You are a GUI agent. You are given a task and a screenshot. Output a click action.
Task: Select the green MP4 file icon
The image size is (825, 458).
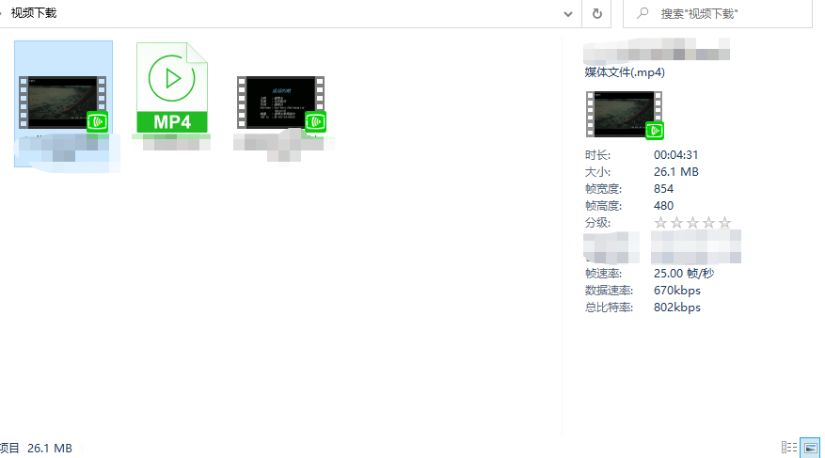tap(172, 87)
